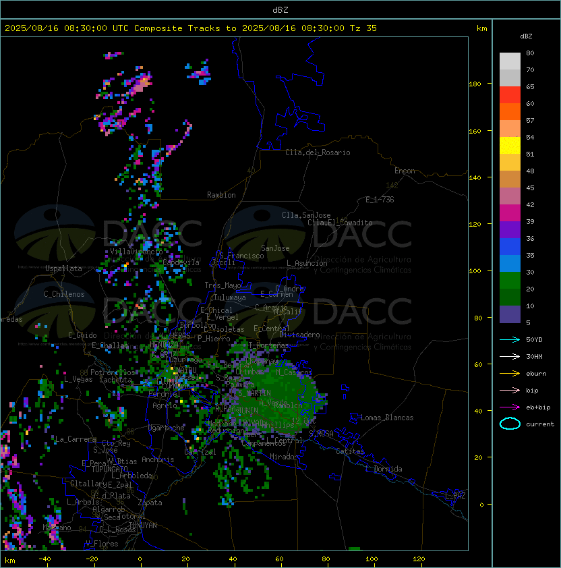The height and width of the screenshot is (568, 561).
Task: Click the 'Zapata' place label
Action: (150, 503)
